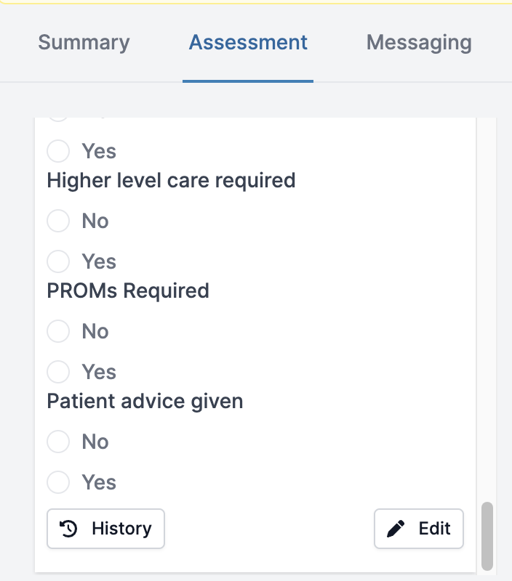Click the History clock icon

click(x=68, y=529)
